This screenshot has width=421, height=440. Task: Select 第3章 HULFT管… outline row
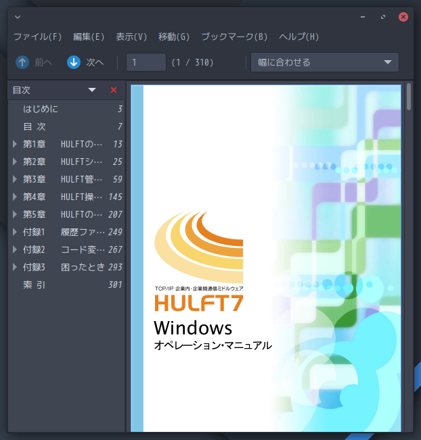click(x=66, y=179)
